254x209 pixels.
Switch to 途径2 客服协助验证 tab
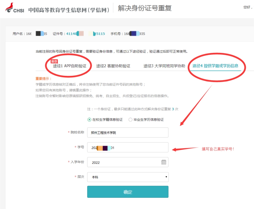(x=113, y=66)
